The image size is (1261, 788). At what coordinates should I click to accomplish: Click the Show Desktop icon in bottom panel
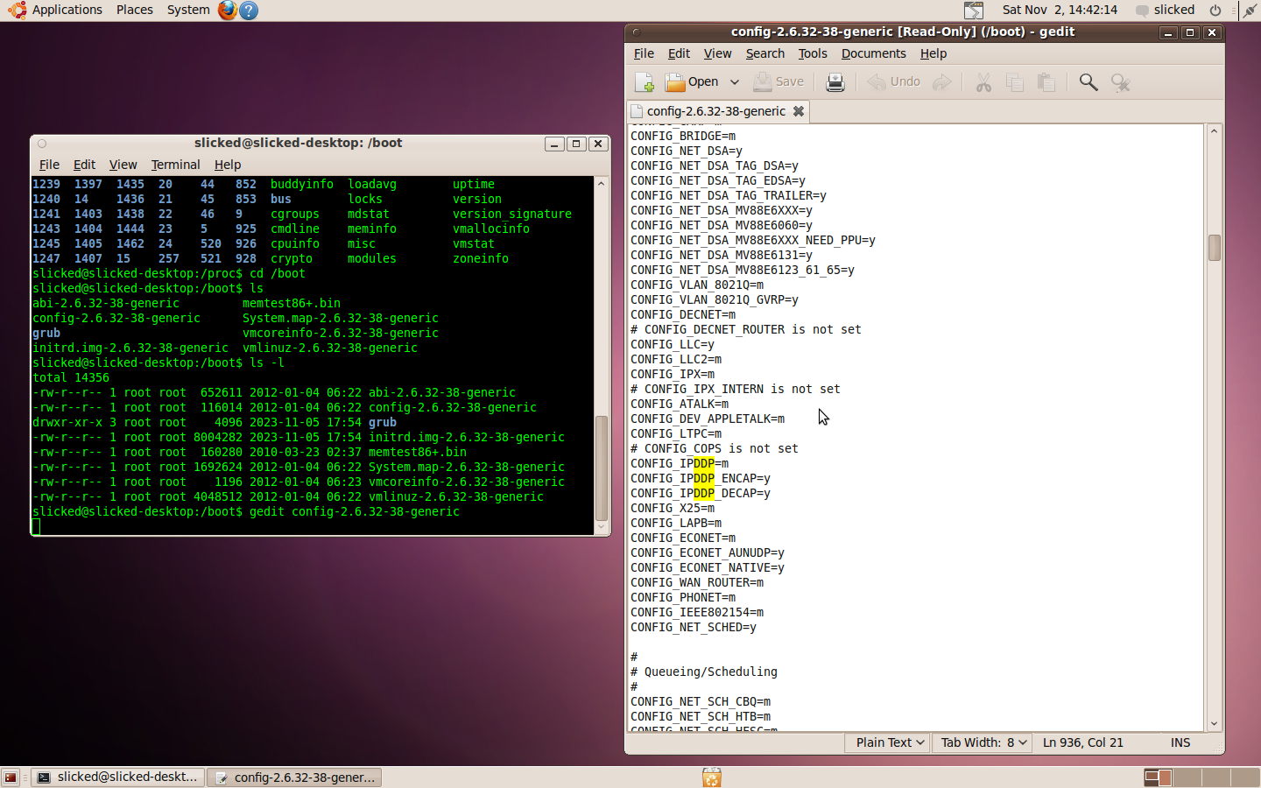pos(11,777)
